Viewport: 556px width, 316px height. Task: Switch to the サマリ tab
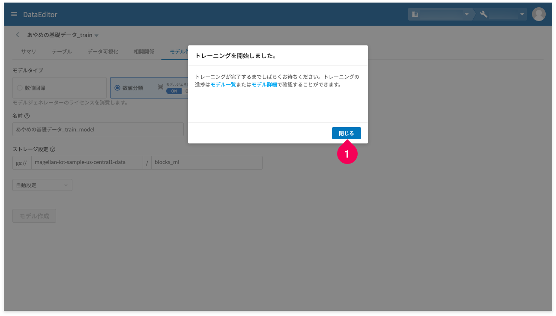coord(29,51)
